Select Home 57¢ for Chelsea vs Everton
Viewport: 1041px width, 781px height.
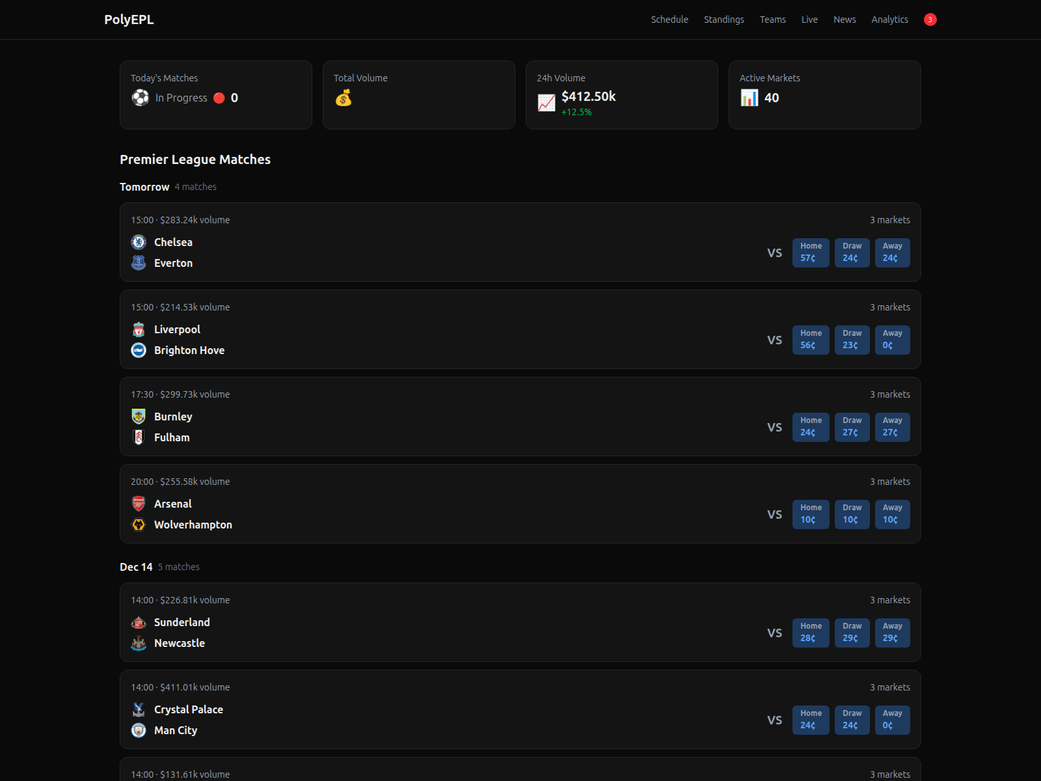(x=811, y=253)
